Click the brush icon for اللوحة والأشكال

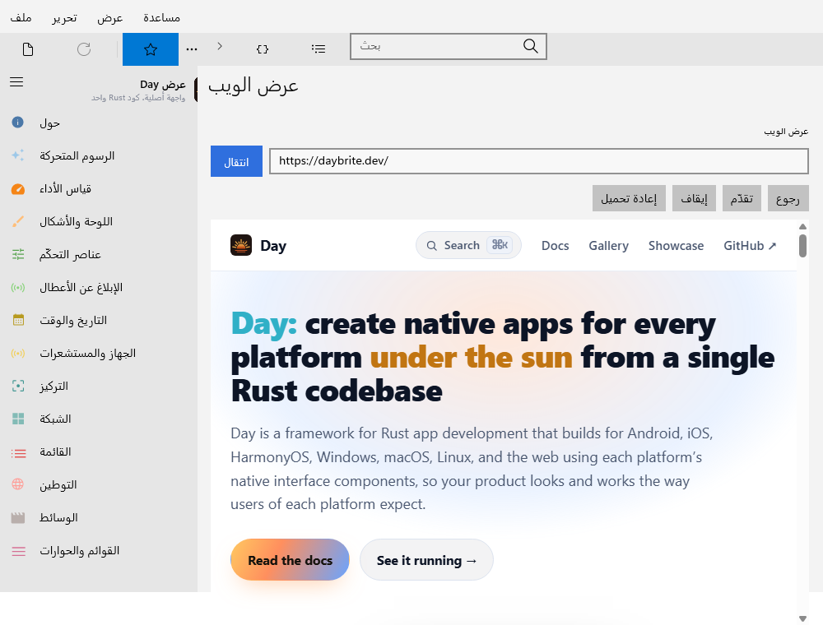coord(18,221)
